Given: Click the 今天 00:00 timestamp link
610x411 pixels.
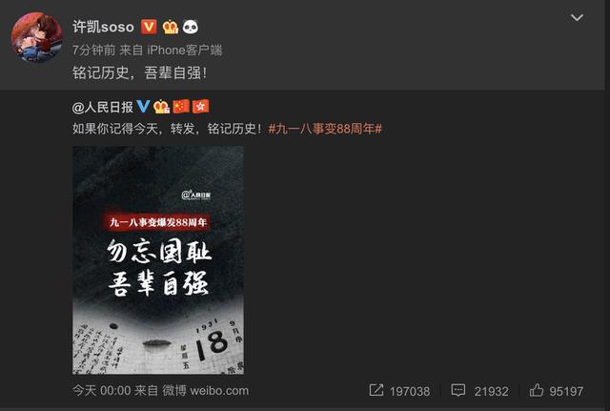Looking at the screenshot, I should click(x=102, y=390).
